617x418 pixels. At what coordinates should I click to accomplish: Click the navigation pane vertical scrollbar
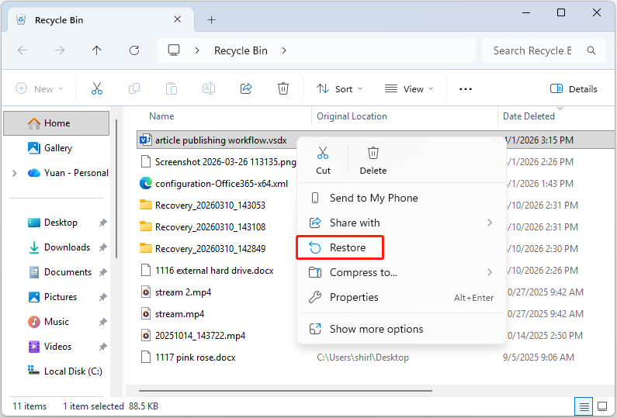116,188
